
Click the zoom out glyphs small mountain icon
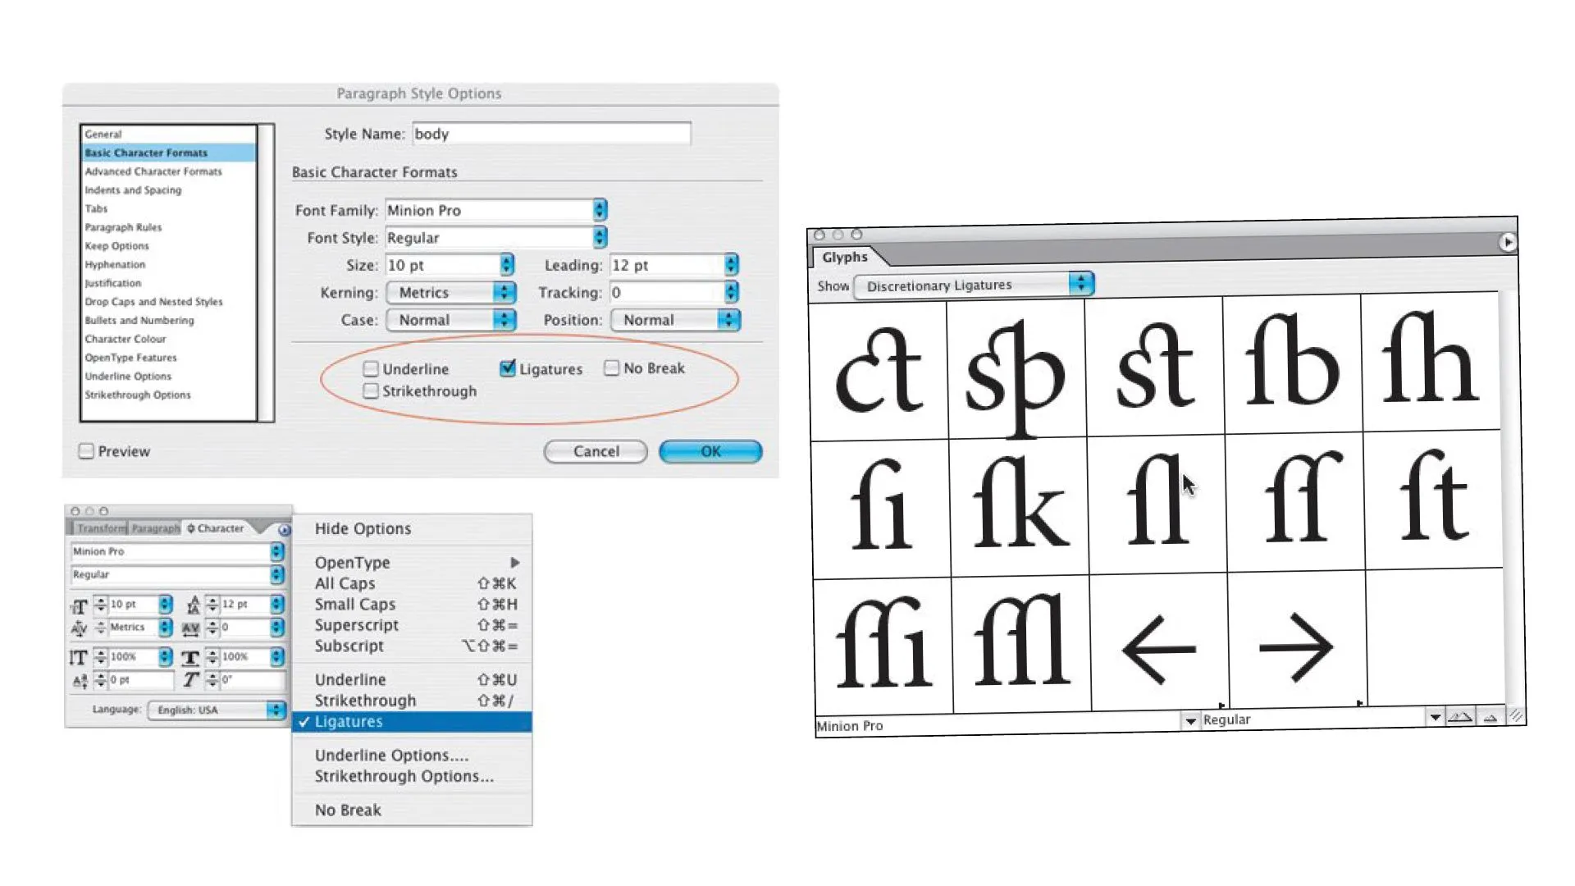(1491, 718)
